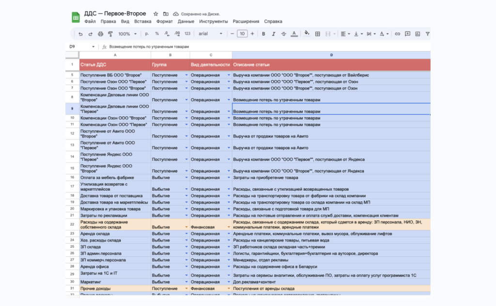Open Группа dropdown in row 5
Screen dimensions: 496x306
tap(186, 75)
